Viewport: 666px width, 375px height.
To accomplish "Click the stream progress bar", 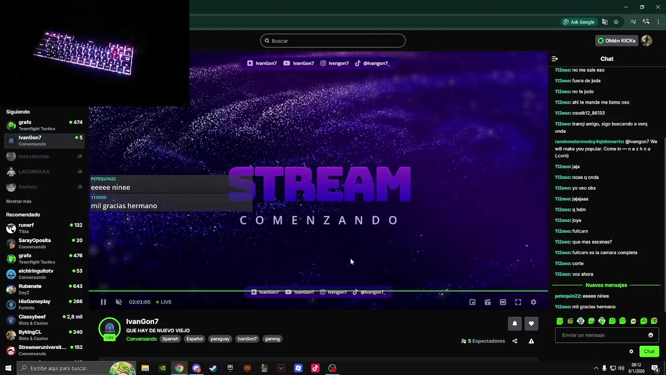I will click(x=318, y=291).
